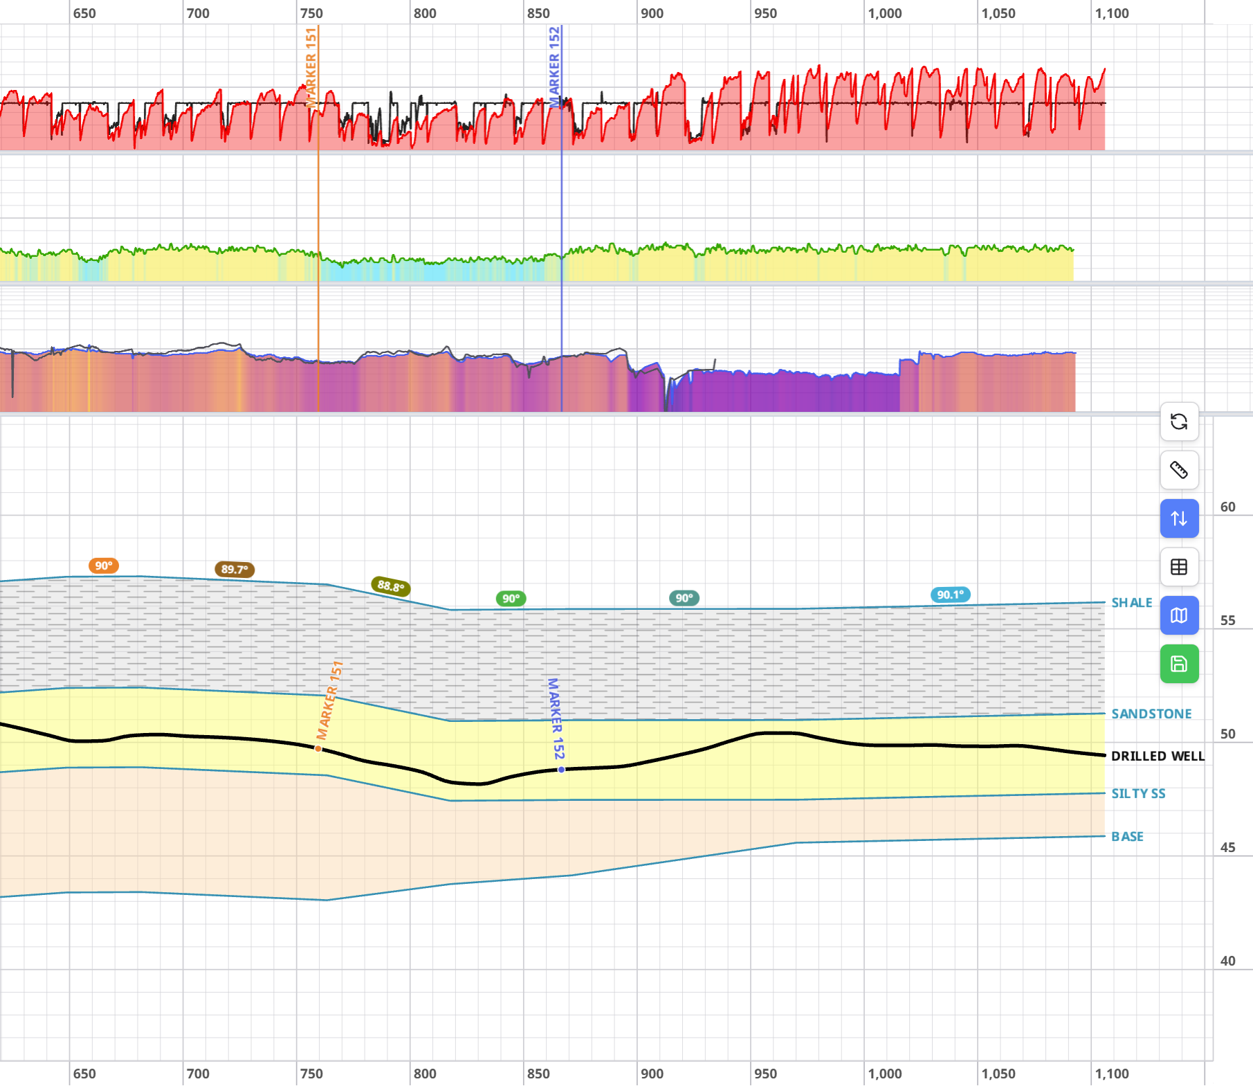Select the MARKER 151 label on top track

tap(311, 66)
